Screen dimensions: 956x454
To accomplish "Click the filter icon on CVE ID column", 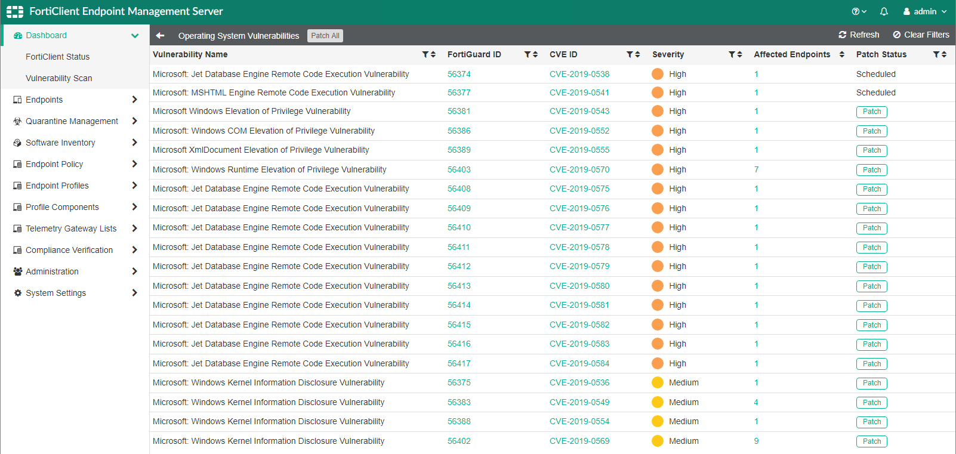I will [x=630, y=54].
